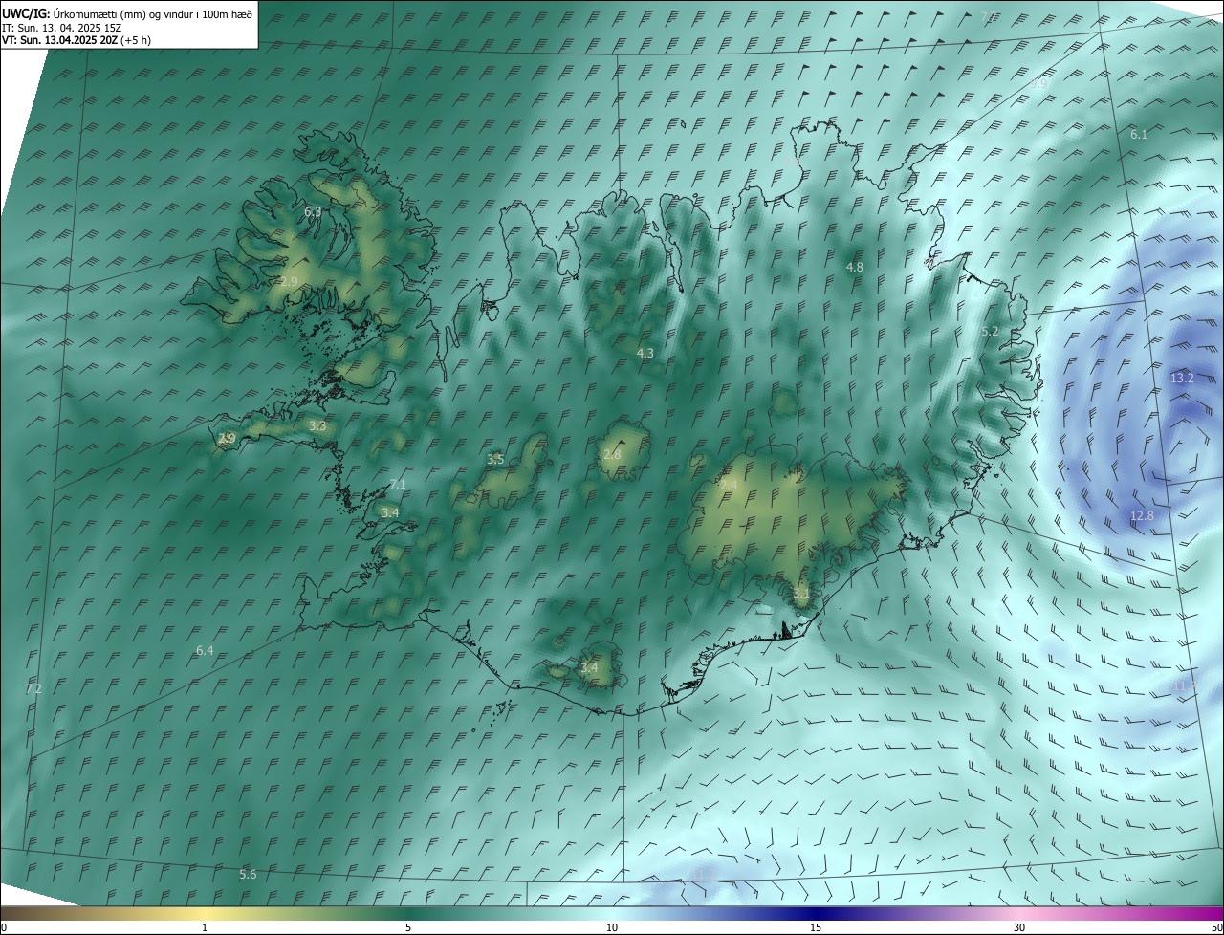The image size is (1224, 935).
Task: Click the 7.2 precipitation value label
Action: point(33,689)
